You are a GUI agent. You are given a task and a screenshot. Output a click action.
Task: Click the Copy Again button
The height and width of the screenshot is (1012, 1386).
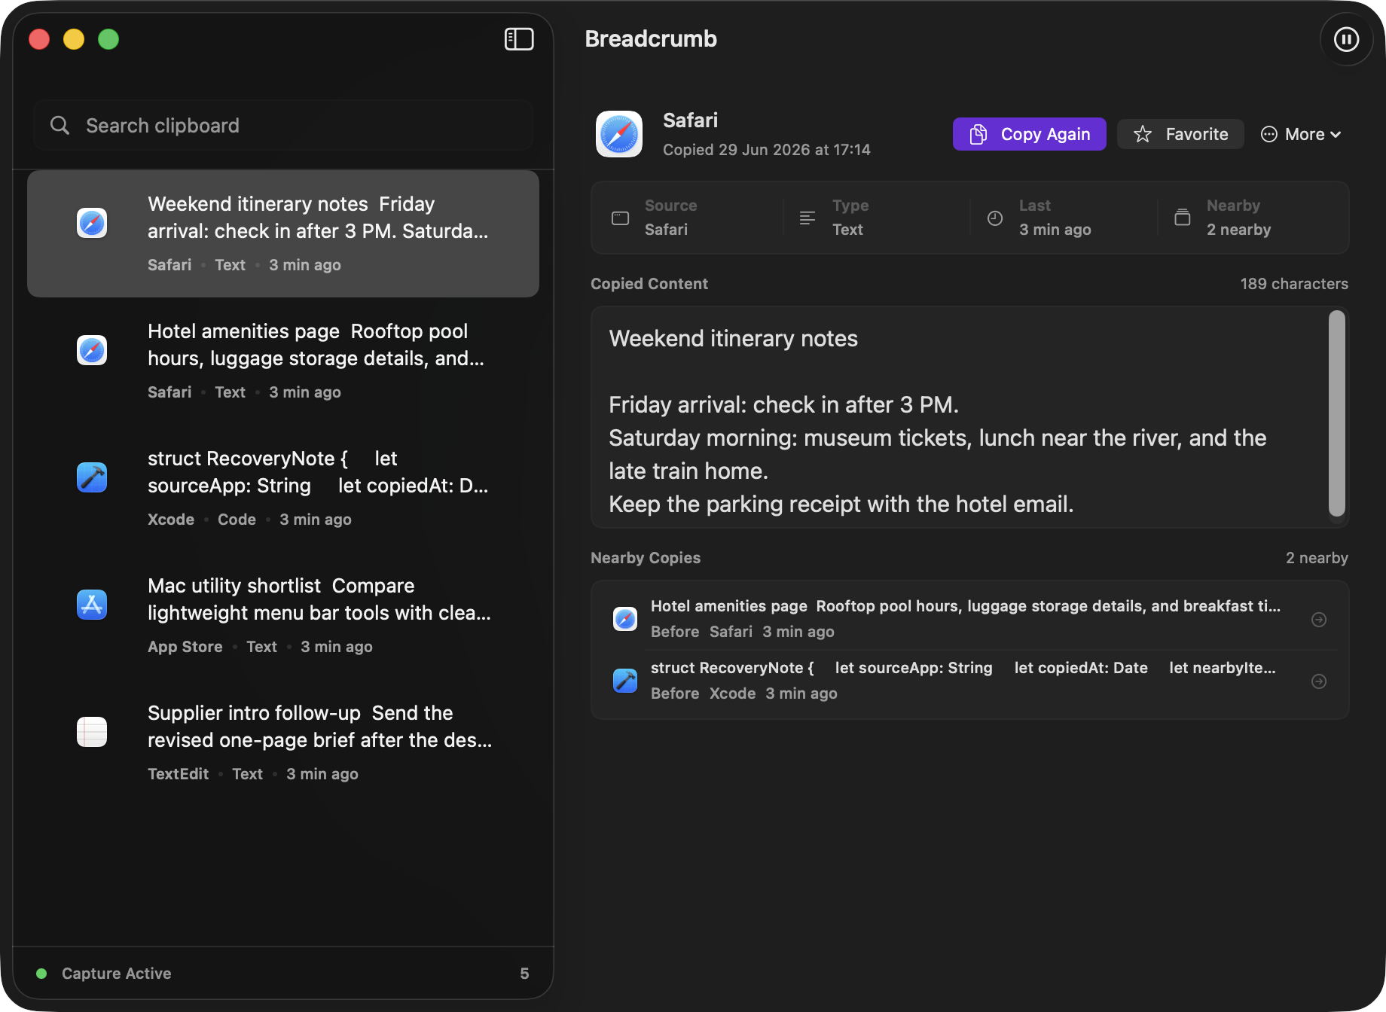click(1029, 134)
